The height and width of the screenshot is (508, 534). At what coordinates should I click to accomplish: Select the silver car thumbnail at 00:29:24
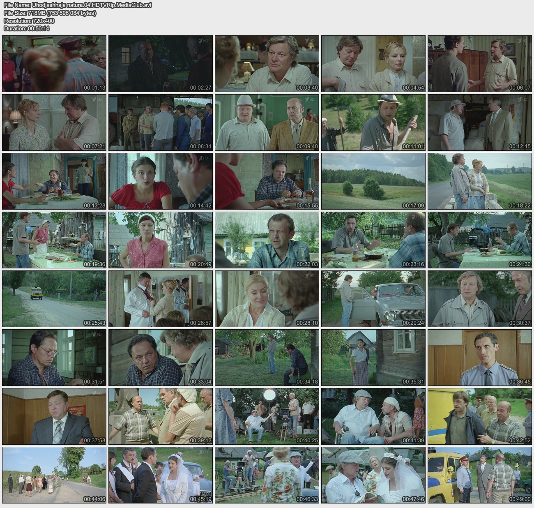click(x=373, y=299)
